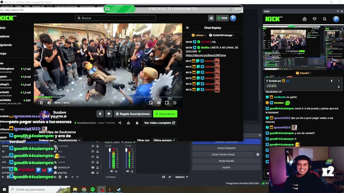Screen dimensions: 344x193
Task: Unpin the pinned message in the chat dock
Action: click(x=332, y=81)
